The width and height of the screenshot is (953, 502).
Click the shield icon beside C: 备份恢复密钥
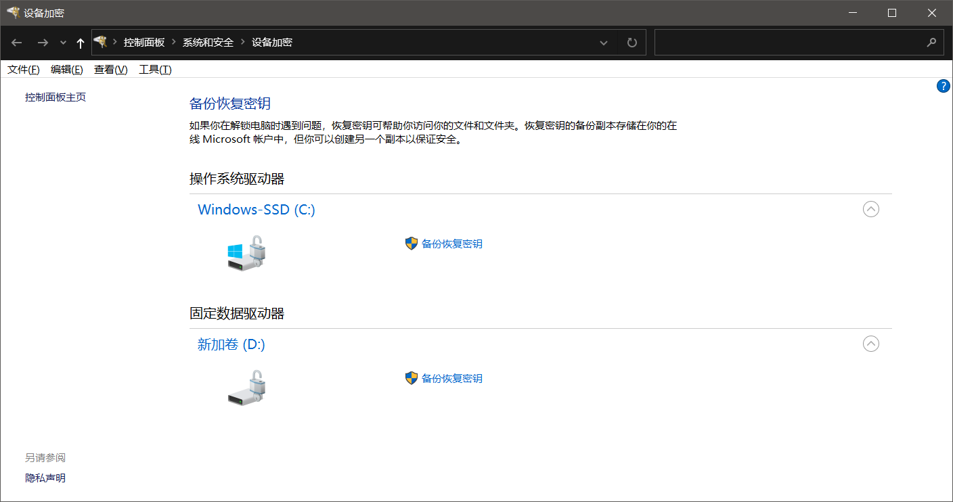pyautogui.click(x=411, y=244)
